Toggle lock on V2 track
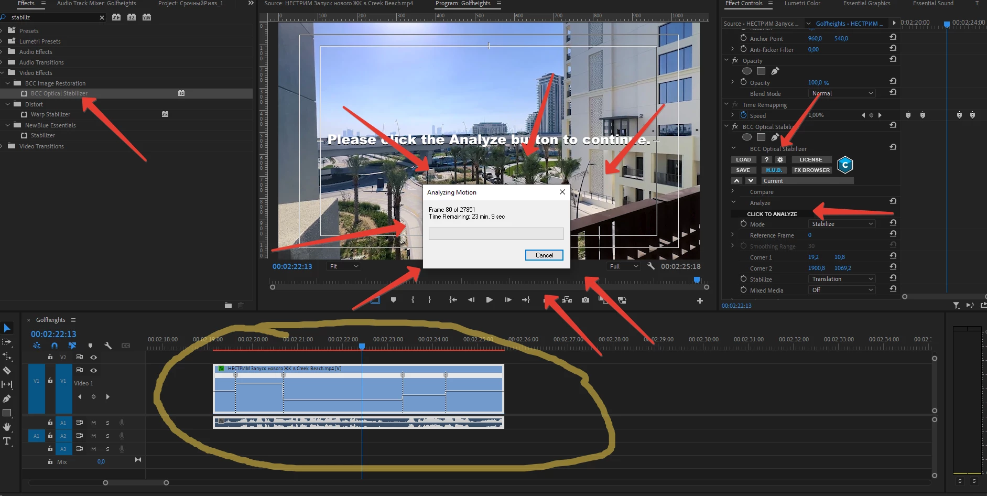This screenshot has width=987, height=496. [50, 357]
